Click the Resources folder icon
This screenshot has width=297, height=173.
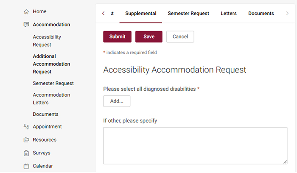(26, 140)
